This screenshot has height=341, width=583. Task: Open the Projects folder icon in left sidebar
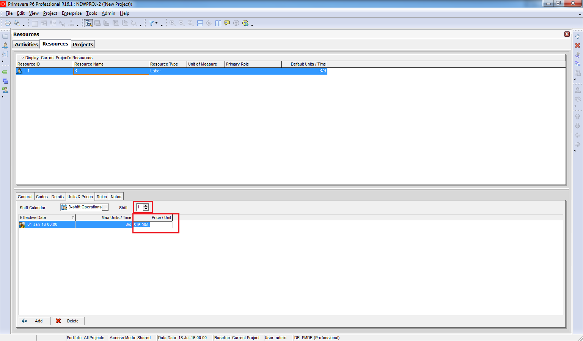[x=5, y=36]
